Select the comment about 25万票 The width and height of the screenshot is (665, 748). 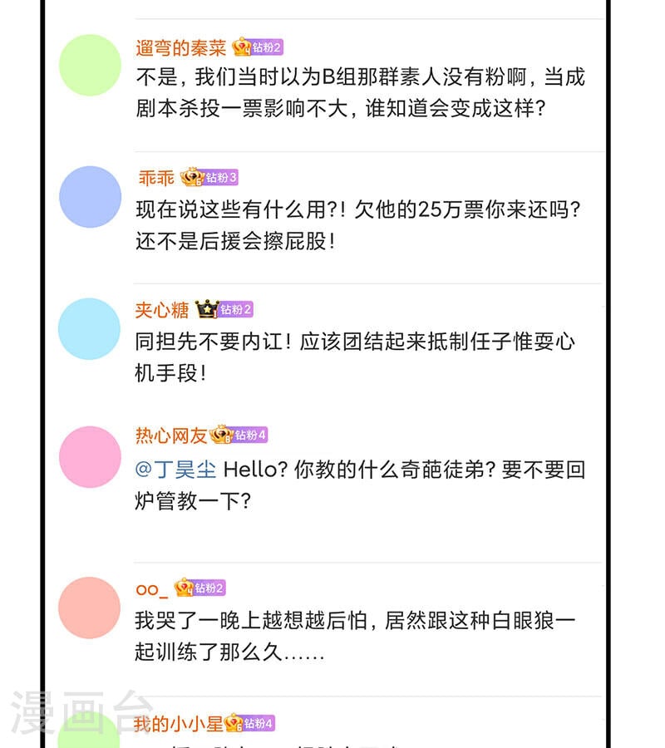(x=357, y=225)
